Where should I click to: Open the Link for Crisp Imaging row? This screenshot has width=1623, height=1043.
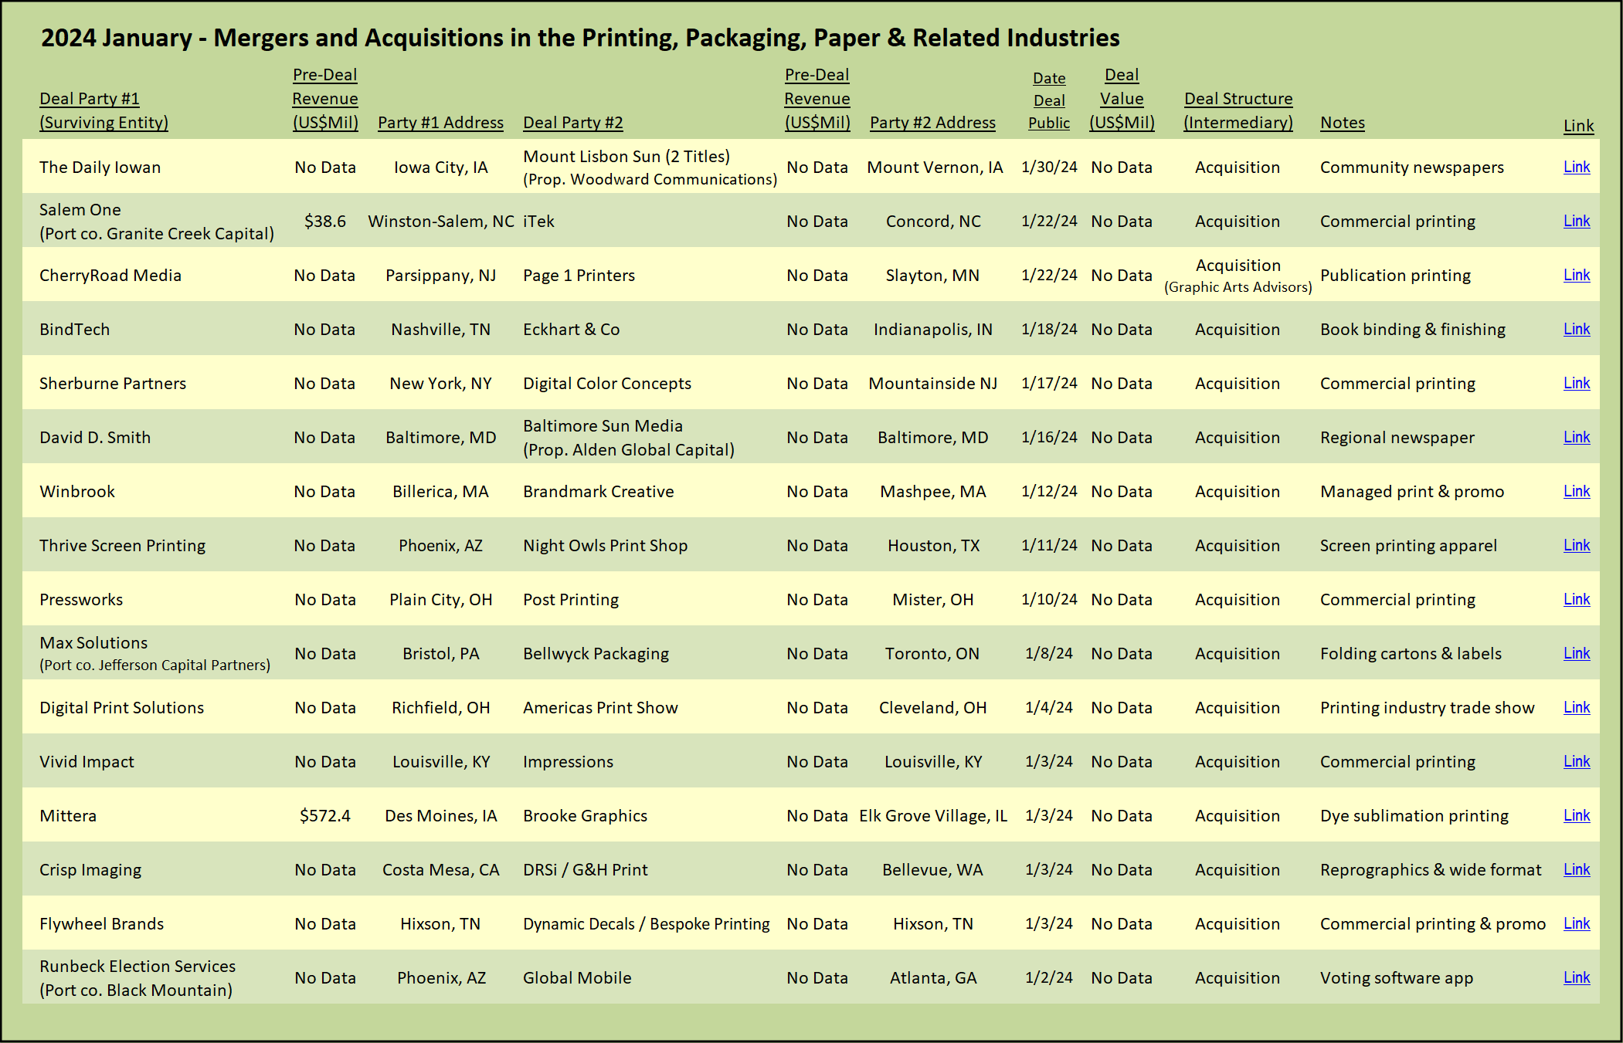click(x=1577, y=869)
